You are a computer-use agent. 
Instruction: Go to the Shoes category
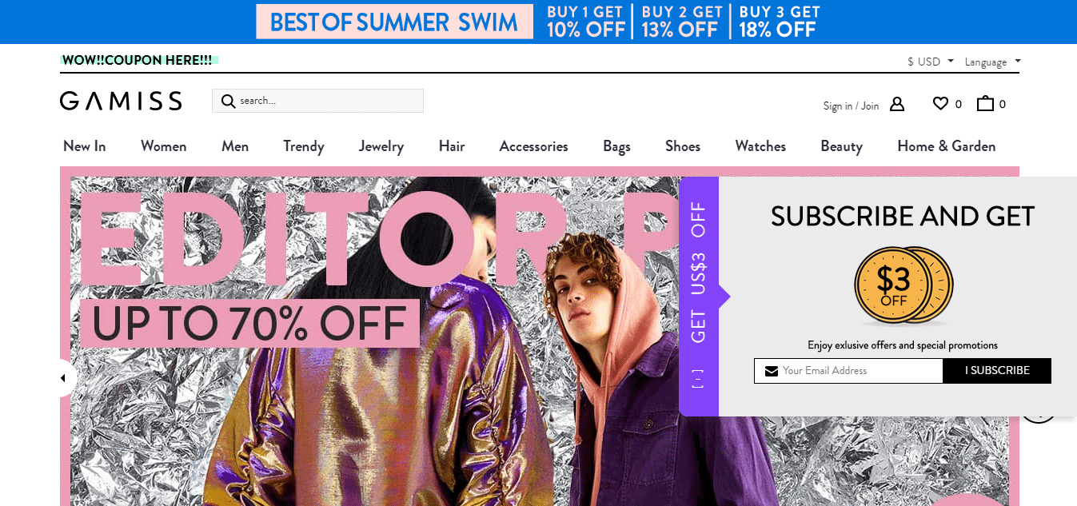click(x=683, y=146)
